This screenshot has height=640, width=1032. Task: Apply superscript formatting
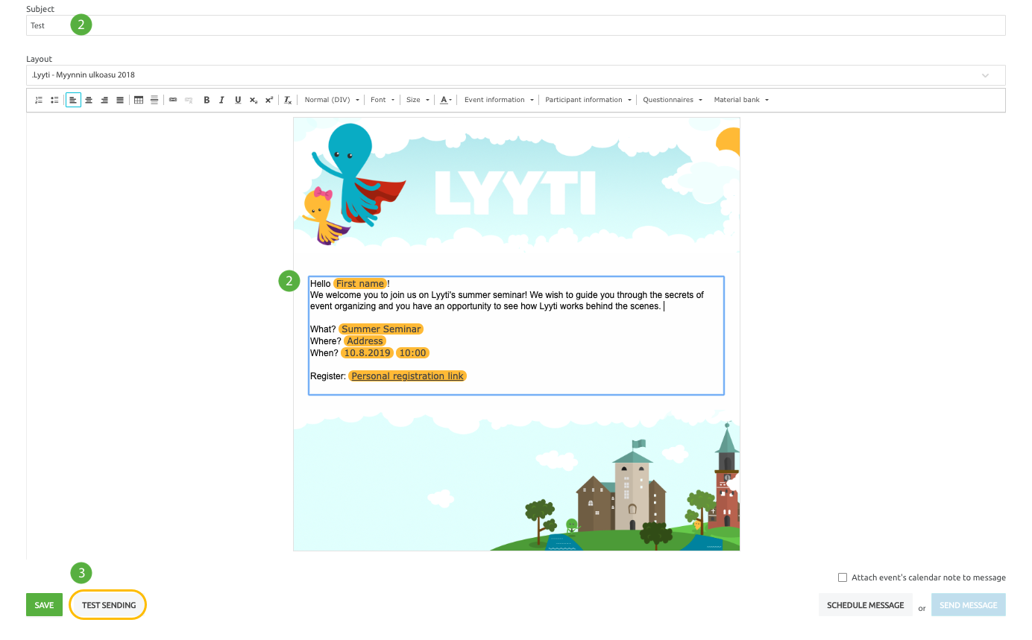[269, 100]
